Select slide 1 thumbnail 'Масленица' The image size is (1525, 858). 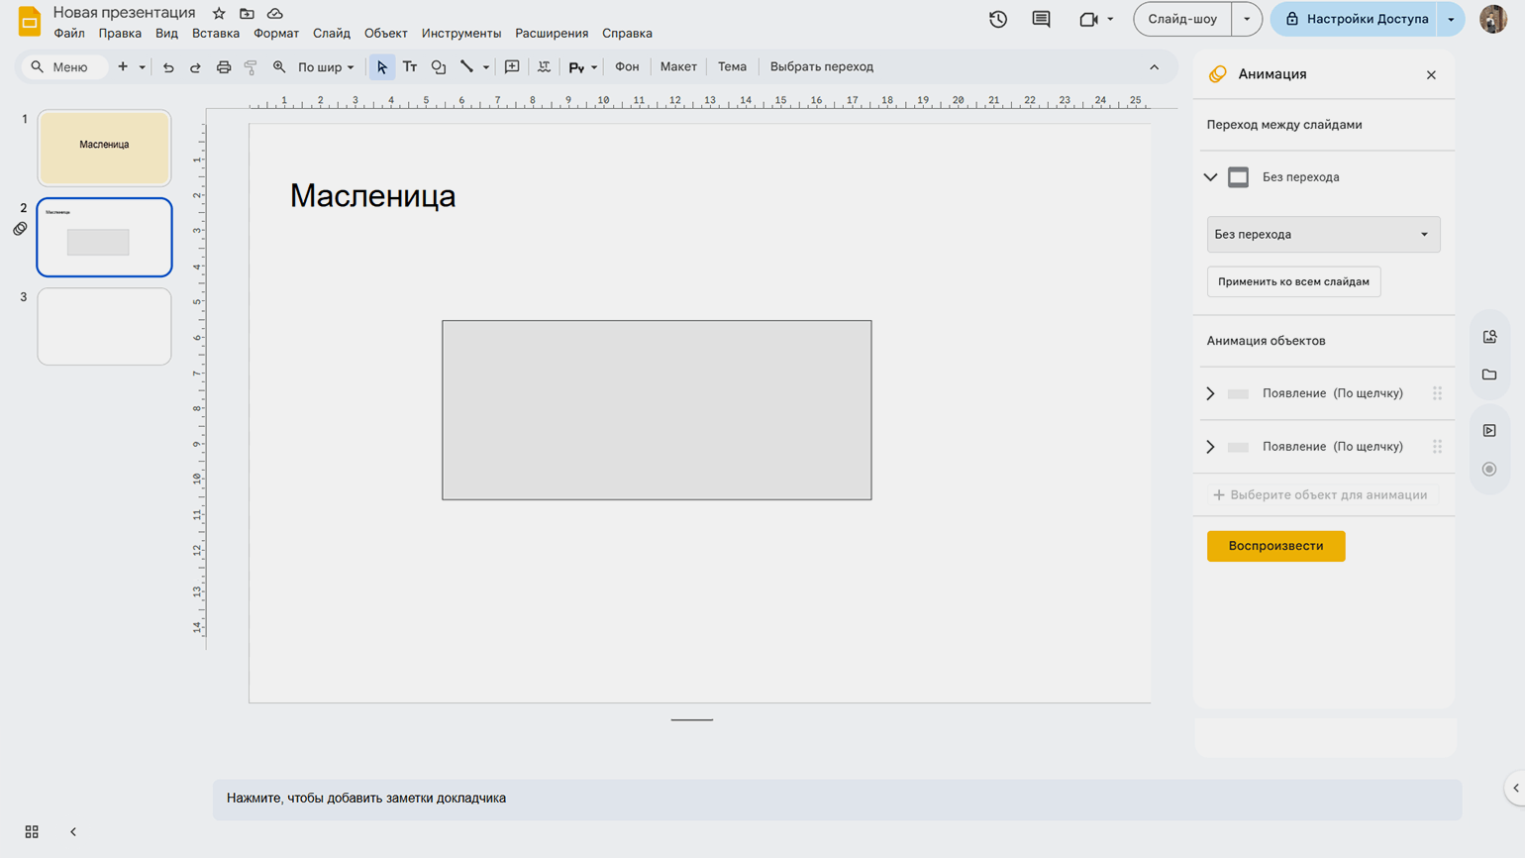[104, 148]
